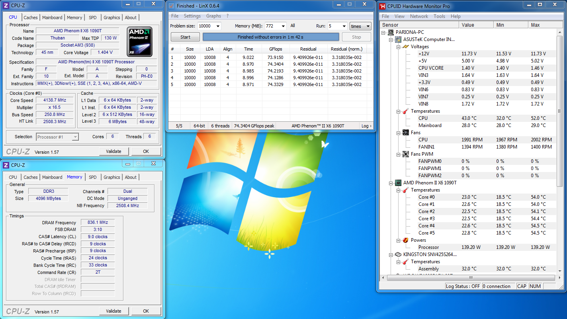Open the Graphs menu in LinX
The image size is (567, 319).
213,16
